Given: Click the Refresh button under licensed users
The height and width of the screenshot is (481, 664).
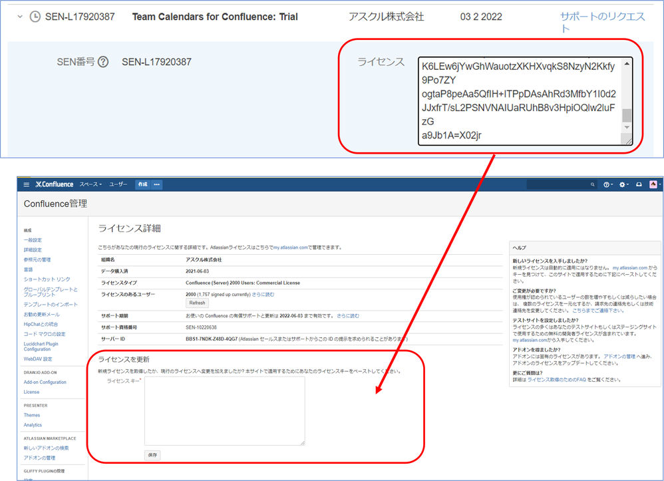Looking at the screenshot, I should 197,303.
